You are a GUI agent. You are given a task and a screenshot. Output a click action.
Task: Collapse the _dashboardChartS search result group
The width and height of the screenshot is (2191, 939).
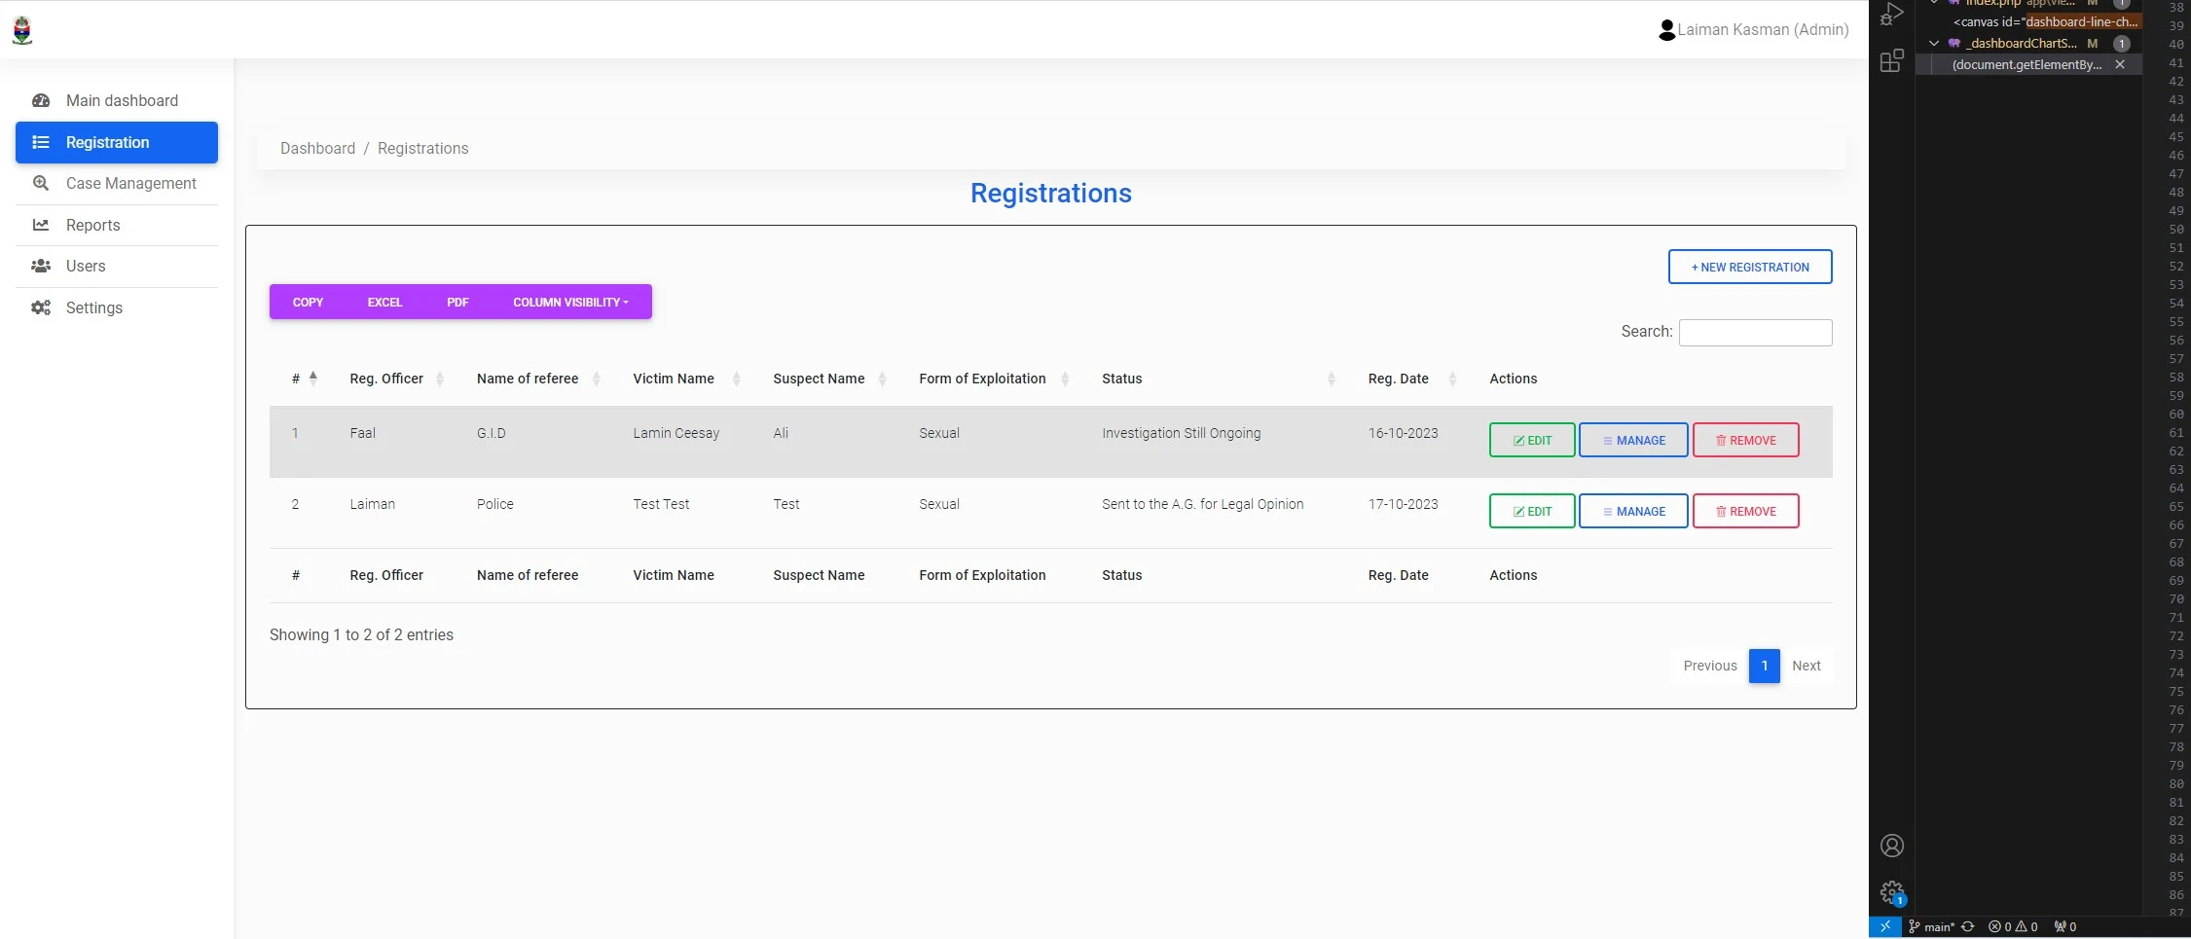click(x=1932, y=43)
